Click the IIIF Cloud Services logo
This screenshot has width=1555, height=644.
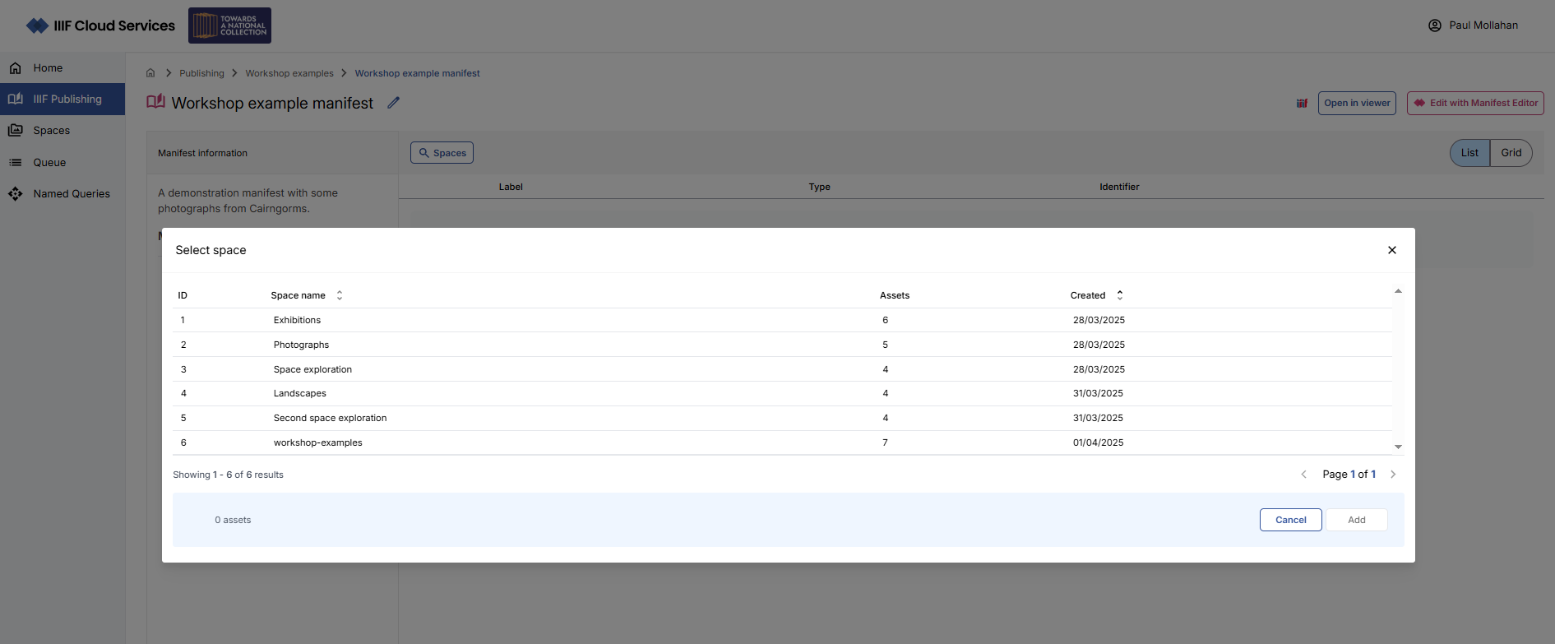coord(101,25)
